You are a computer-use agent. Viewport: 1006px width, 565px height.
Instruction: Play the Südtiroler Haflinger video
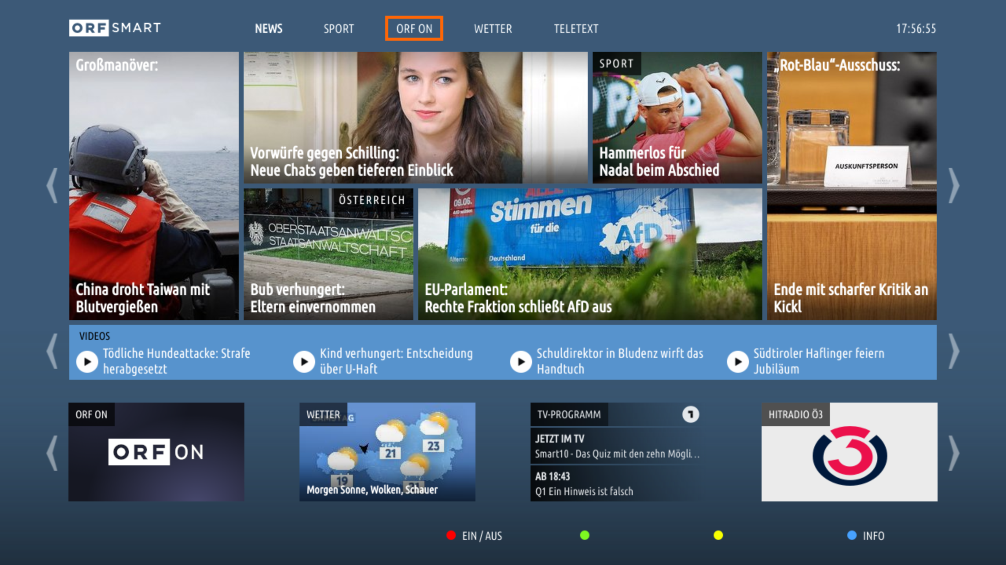pos(738,361)
